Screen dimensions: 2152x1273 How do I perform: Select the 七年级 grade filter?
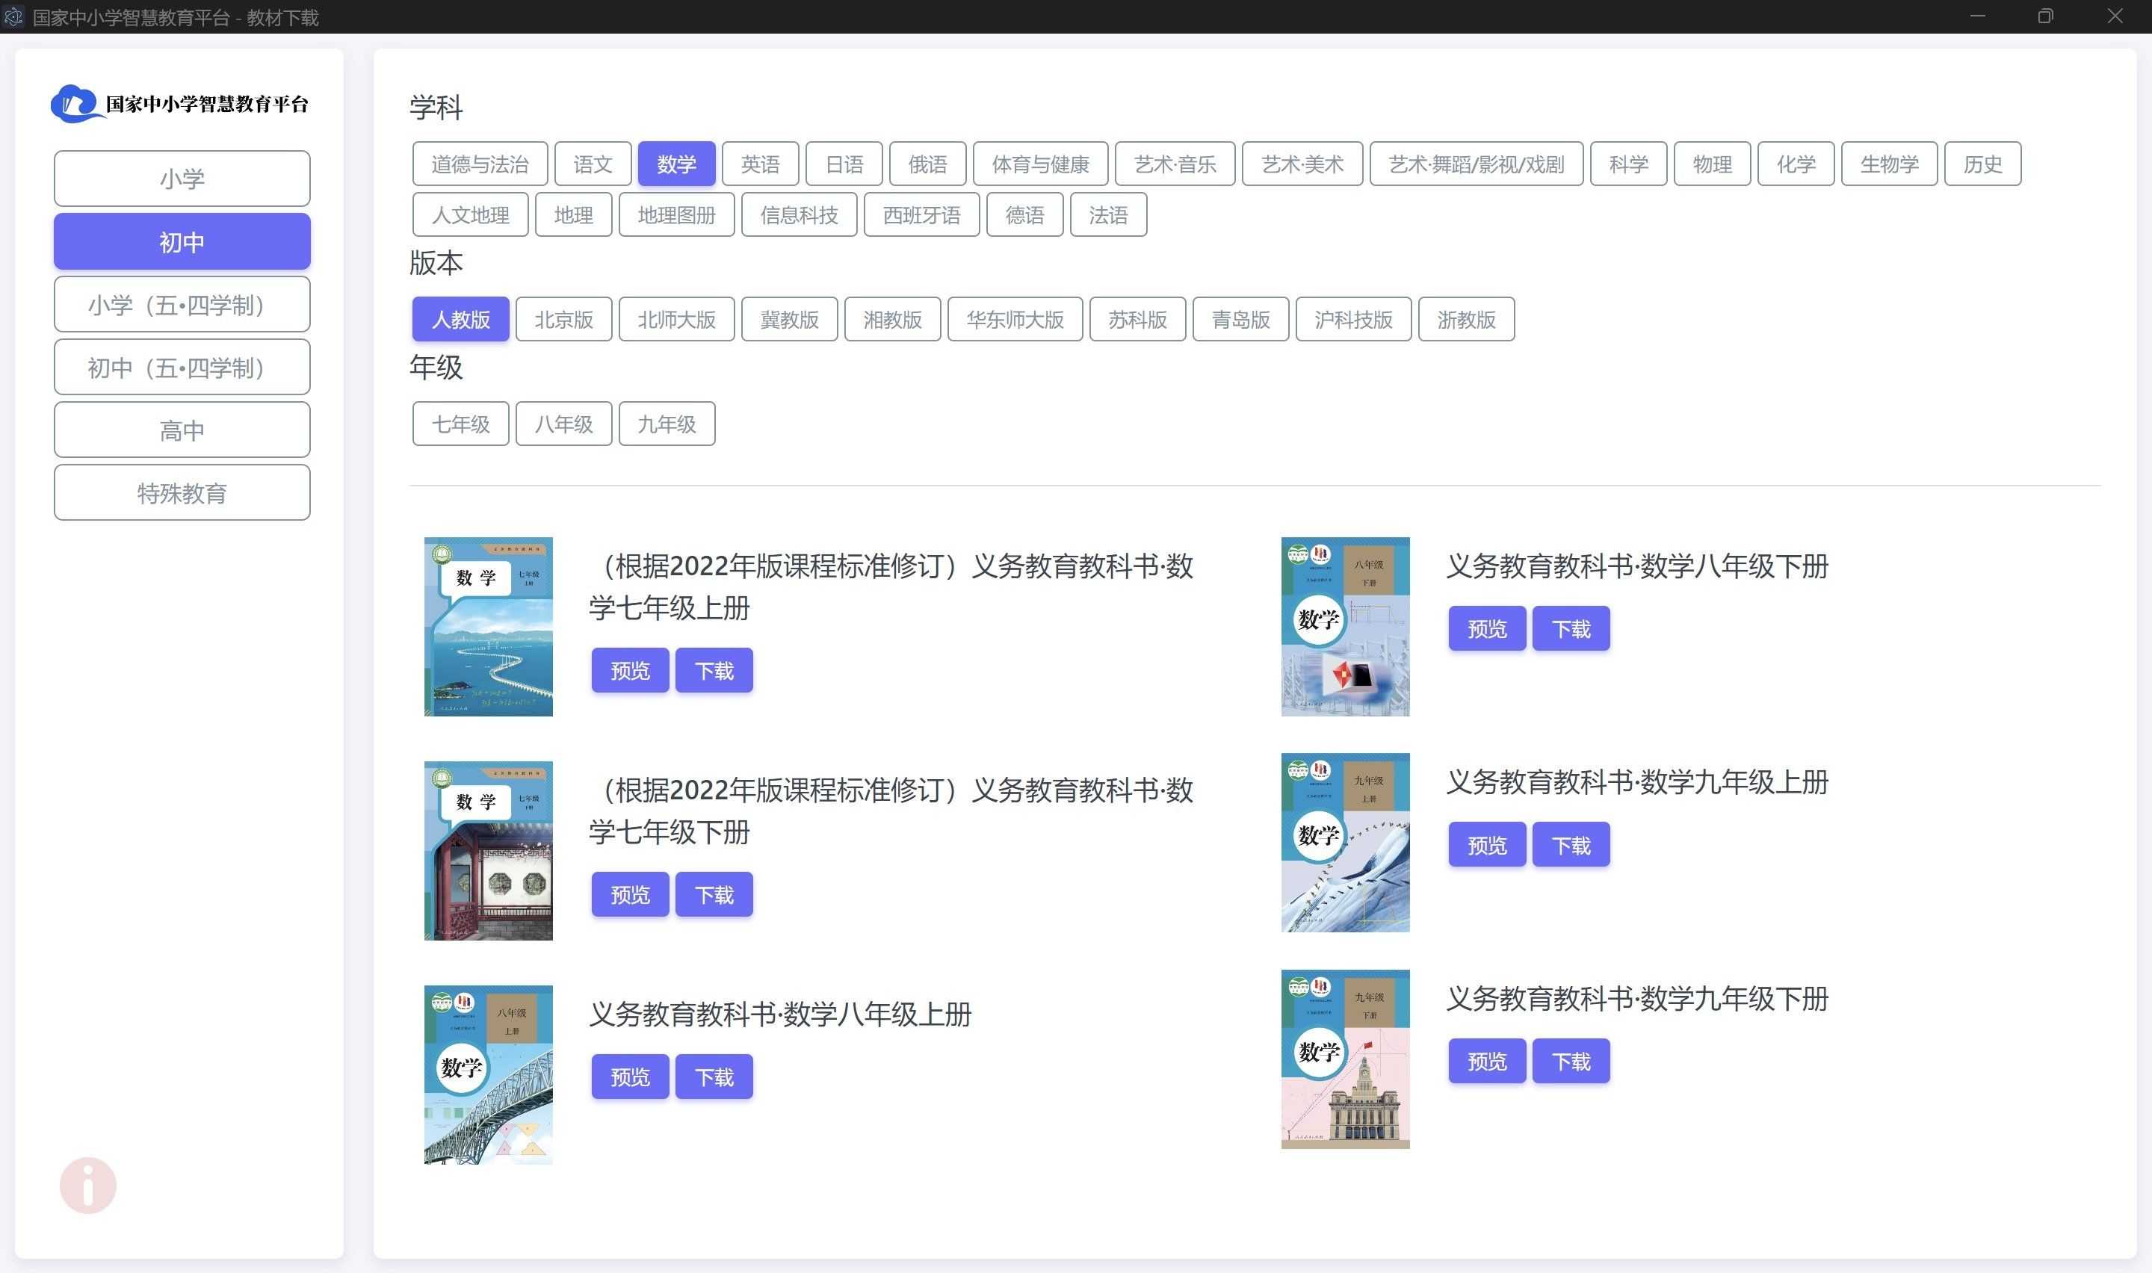coord(460,423)
